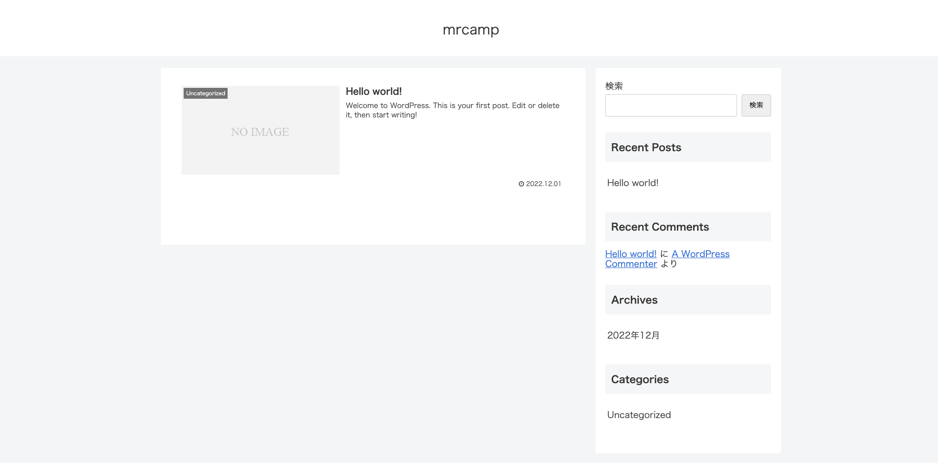Click inside the search input field
Viewport: 938px width, 464px height.
670,105
